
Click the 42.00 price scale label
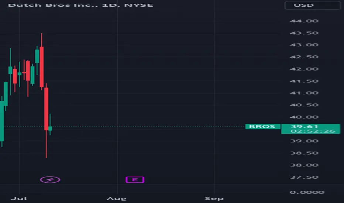coord(304,69)
